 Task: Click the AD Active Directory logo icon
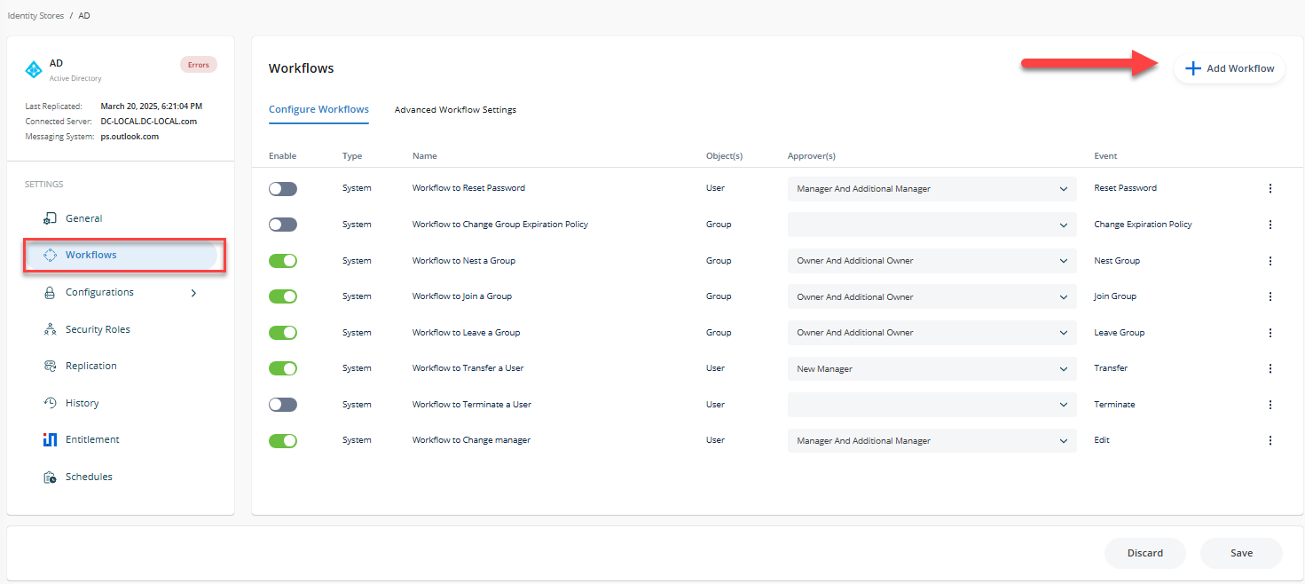pos(34,69)
